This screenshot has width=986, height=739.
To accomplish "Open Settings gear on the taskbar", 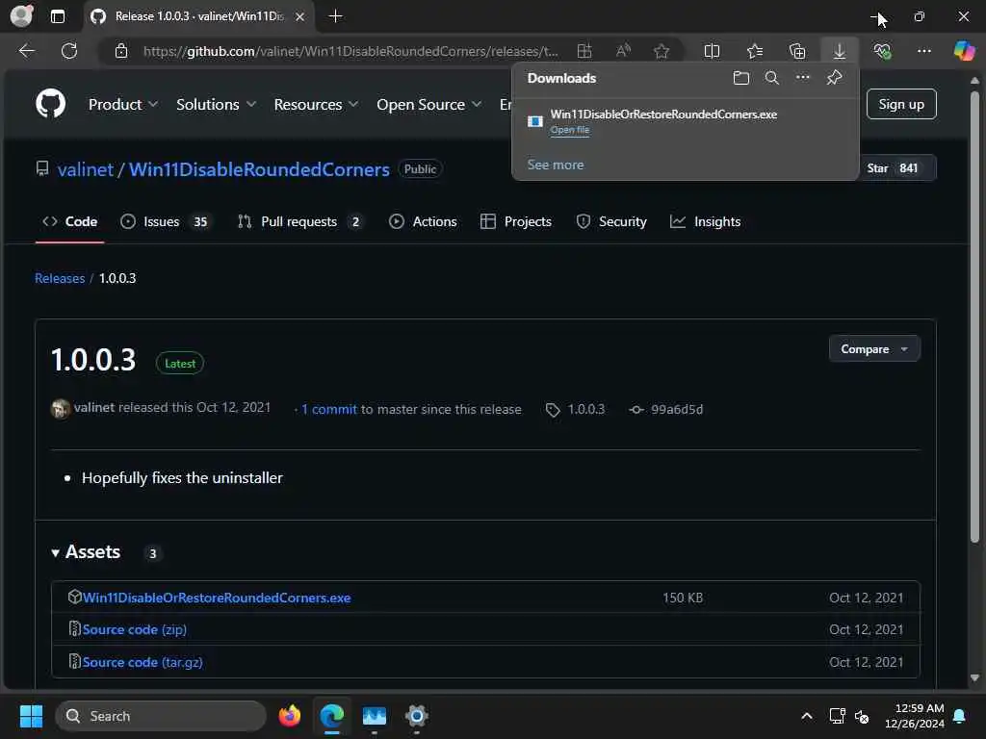I will [416, 716].
